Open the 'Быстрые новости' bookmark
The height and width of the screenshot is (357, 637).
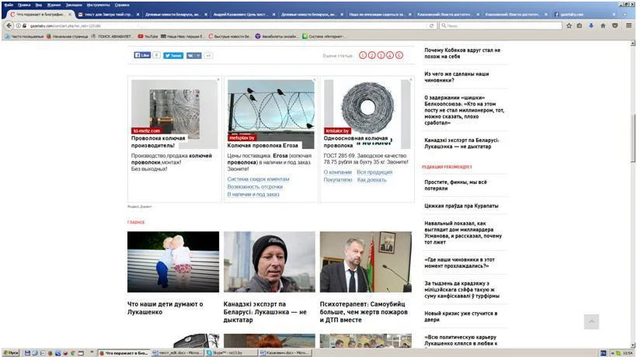tap(229, 36)
